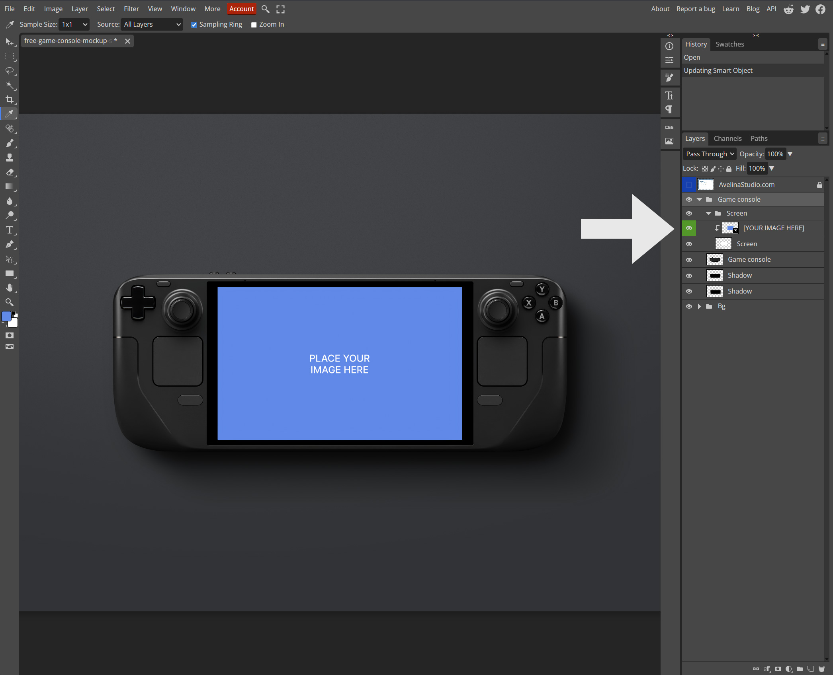Open the Report a bug link
This screenshot has width=833, height=675.
[x=695, y=9]
